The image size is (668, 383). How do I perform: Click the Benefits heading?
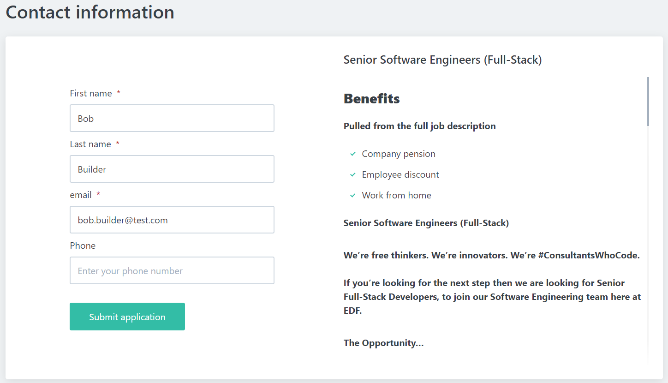click(371, 99)
